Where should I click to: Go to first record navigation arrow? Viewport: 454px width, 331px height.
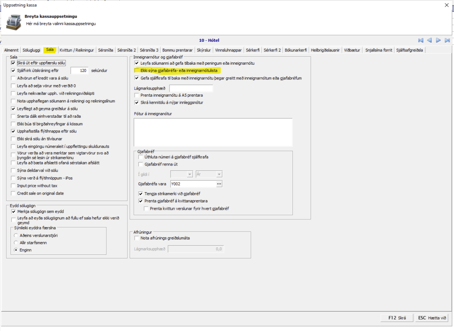click(x=421, y=40)
